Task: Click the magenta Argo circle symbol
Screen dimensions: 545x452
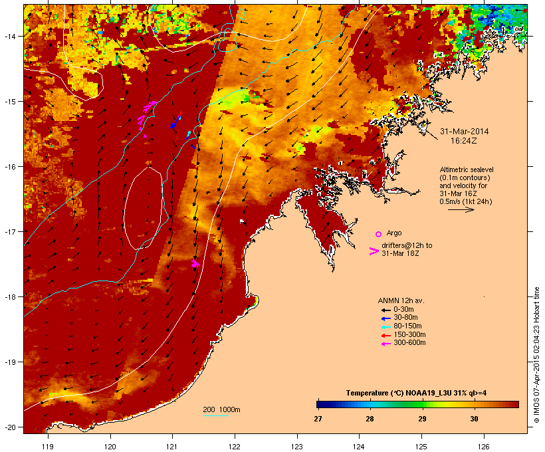Action: coord(379,234)
